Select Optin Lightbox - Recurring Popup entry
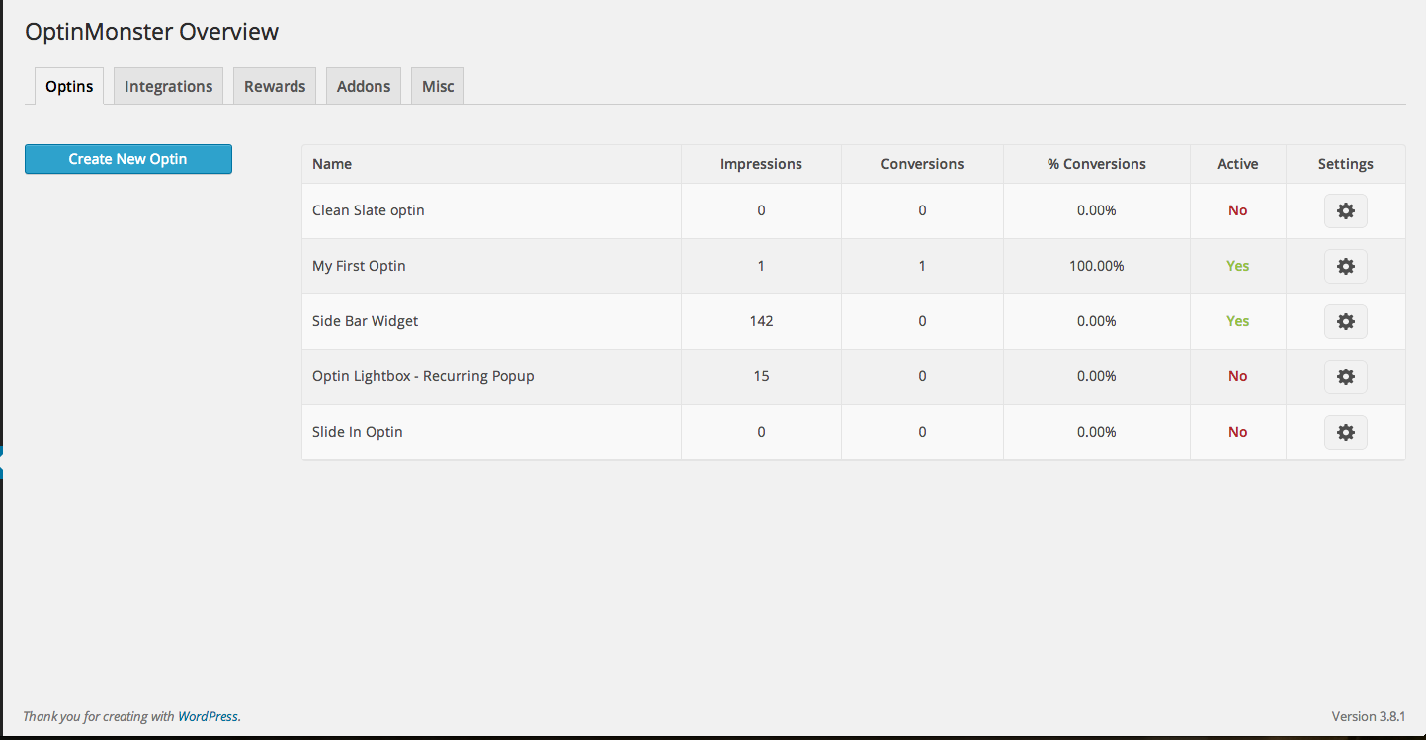1426x740 pixels. coord(423,376)
